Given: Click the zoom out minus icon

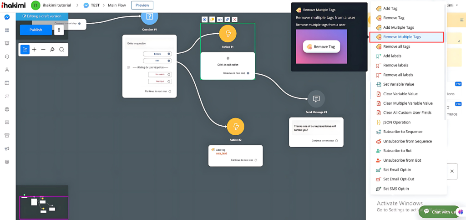Looking at the screenshot, I should 43,49.
